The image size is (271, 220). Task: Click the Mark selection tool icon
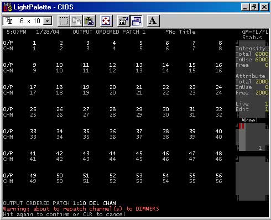64,21
